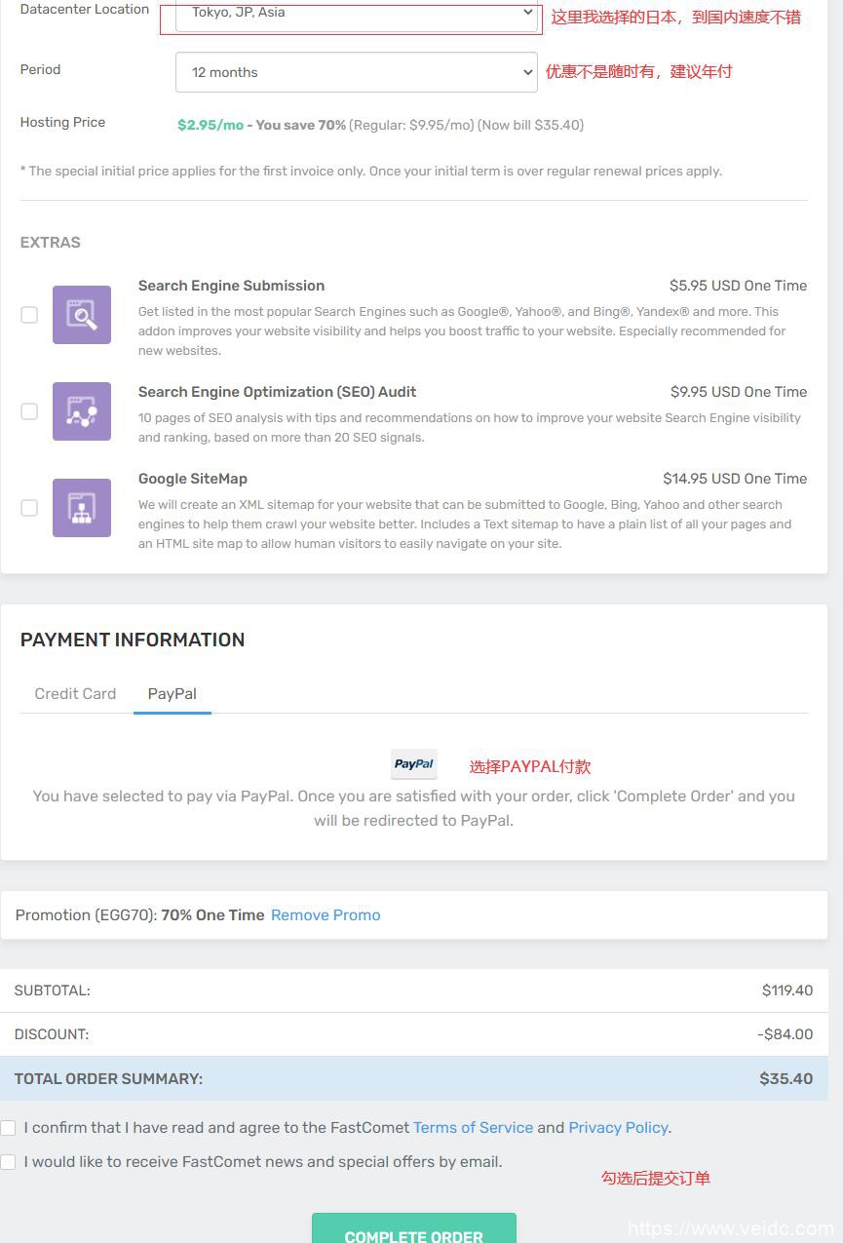Expand the Period 12 months dropdown
843x1243 pixels.
pyautogui.click(x=356, y=72)
